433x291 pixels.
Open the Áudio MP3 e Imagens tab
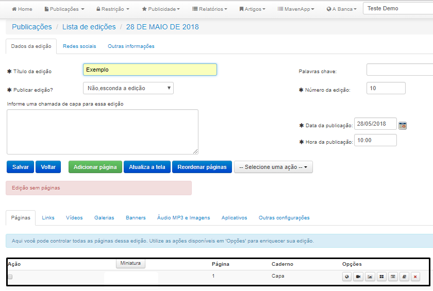tap(184, 218)
